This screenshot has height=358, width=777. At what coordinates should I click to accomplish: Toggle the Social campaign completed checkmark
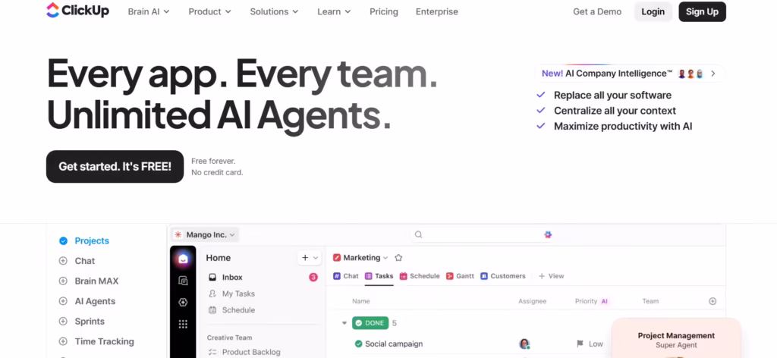(x=359, y=344)
